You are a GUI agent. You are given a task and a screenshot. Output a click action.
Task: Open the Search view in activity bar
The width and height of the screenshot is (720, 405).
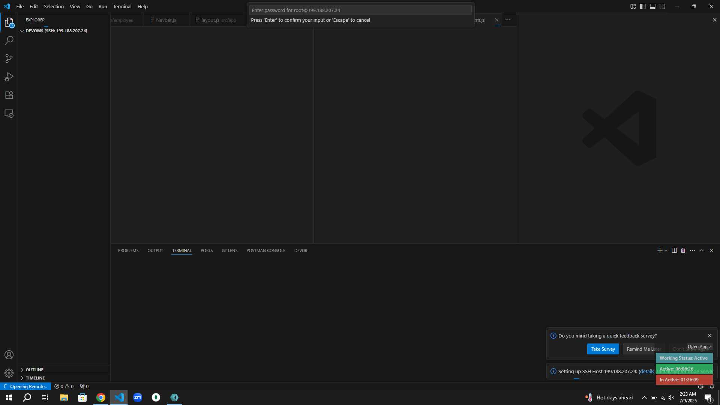[9, 40]
